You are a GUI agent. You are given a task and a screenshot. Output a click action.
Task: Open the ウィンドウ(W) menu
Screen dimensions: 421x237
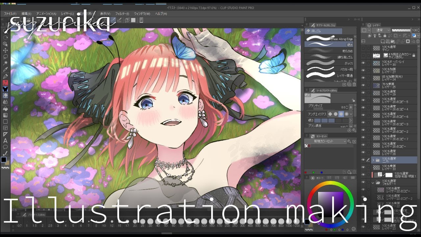click(x=142, y=14)
